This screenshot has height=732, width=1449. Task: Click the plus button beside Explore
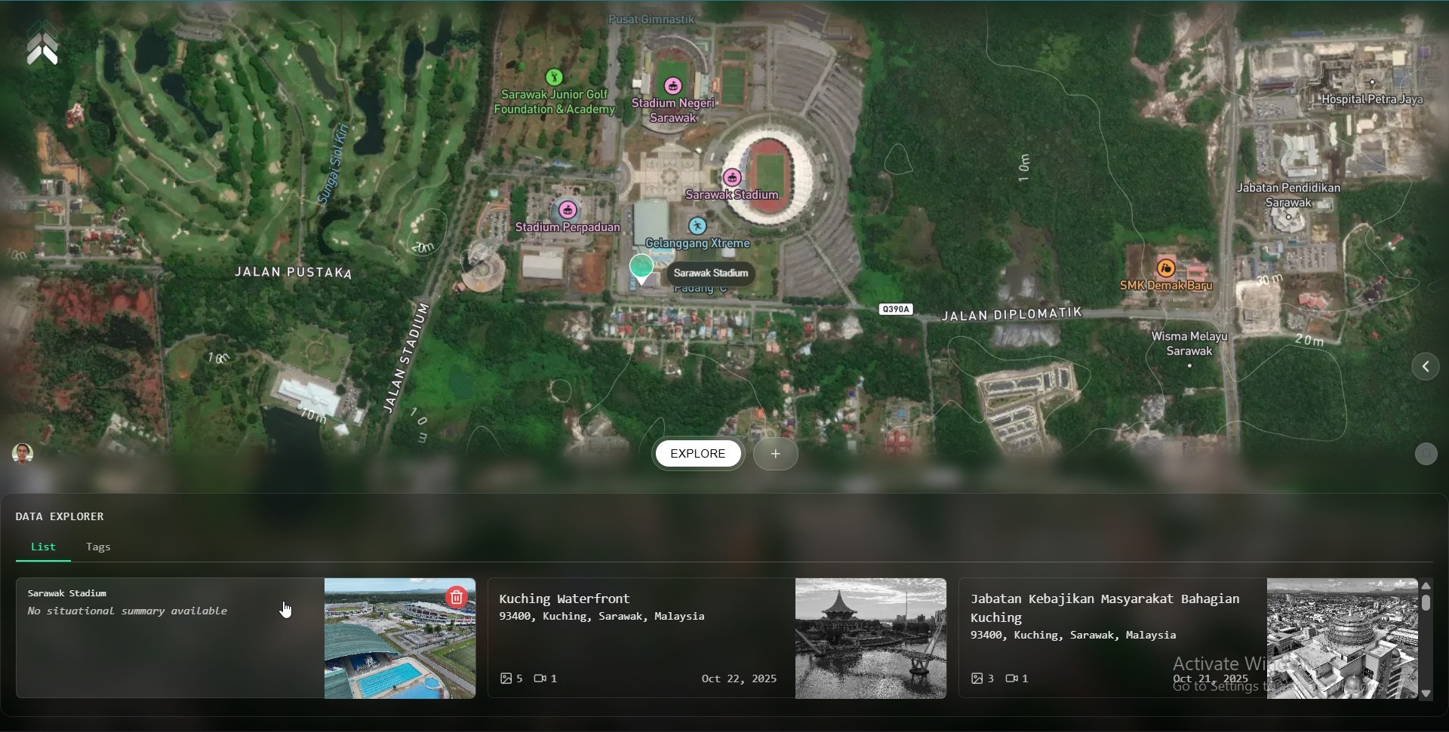[775, 453]
